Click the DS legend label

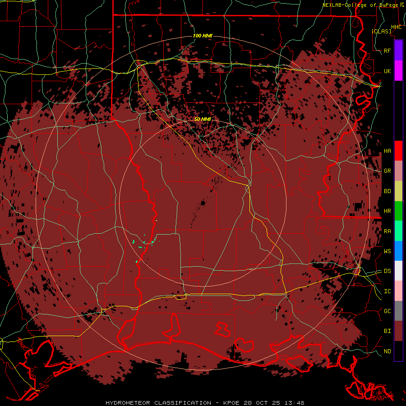pyautogui.click(x=388, y=271)
